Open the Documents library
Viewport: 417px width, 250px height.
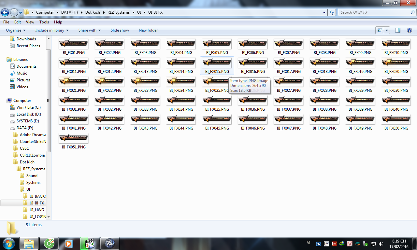(23, 66)
